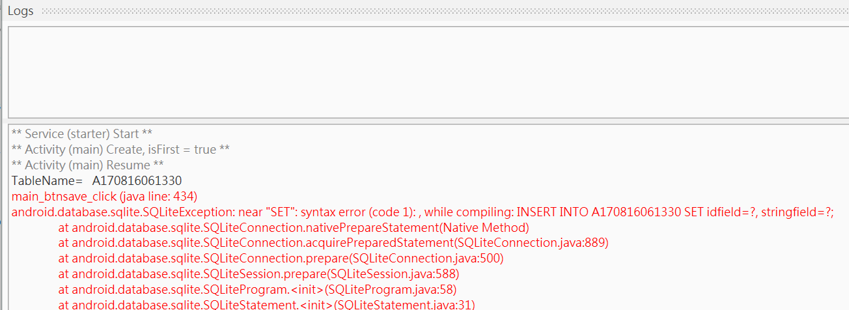Click the Logs panel title

click(20, 11)
